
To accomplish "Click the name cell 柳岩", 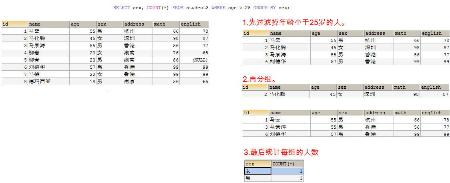I will coord(48,53).
